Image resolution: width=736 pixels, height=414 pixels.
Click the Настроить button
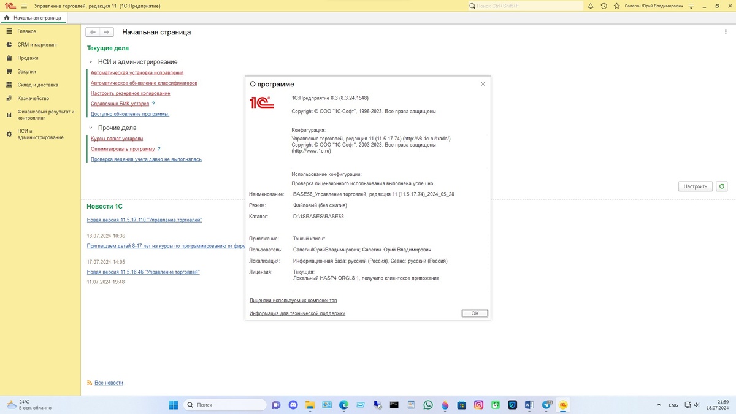tap(696, 186)
